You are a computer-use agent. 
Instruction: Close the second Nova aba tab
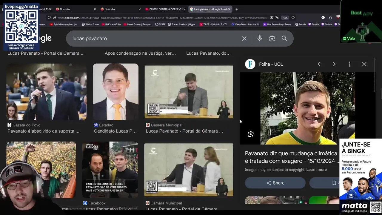140,9
